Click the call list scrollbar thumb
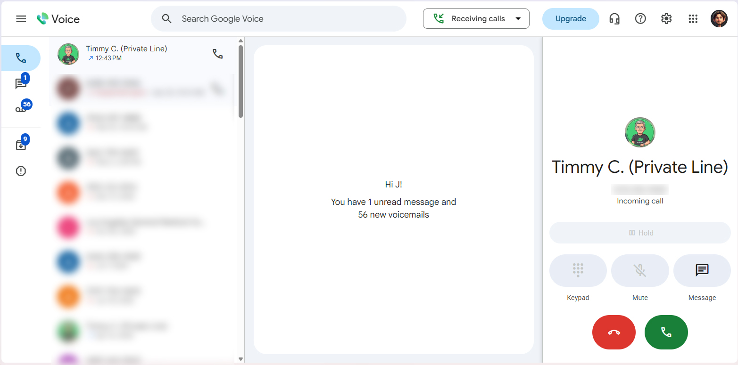Image resolution: width=738 pixels, height=365 pixels. [240, 81]
